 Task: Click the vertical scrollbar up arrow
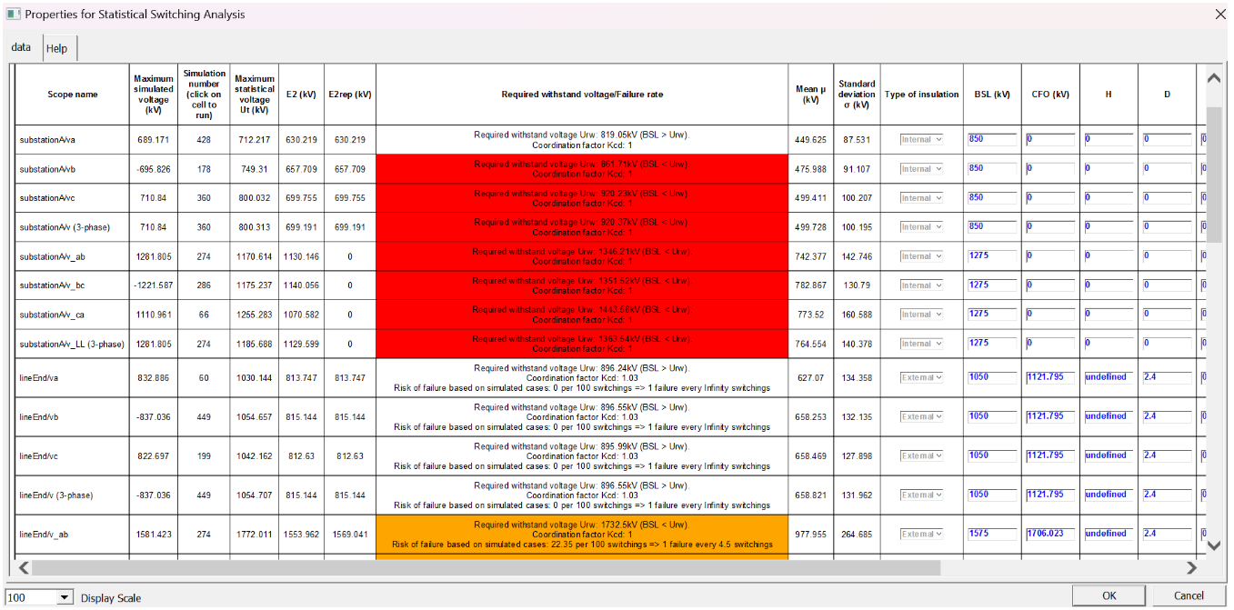click(1213, 78)
